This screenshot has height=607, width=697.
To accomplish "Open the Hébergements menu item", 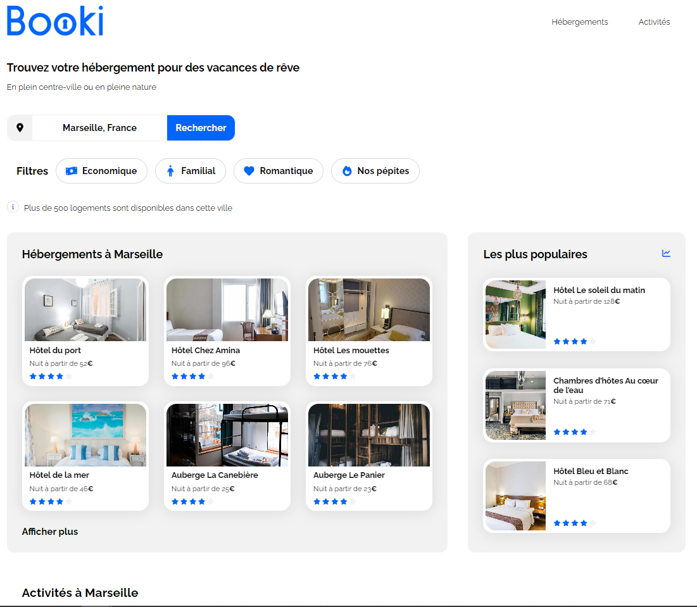I will click(x=579, y=22).
